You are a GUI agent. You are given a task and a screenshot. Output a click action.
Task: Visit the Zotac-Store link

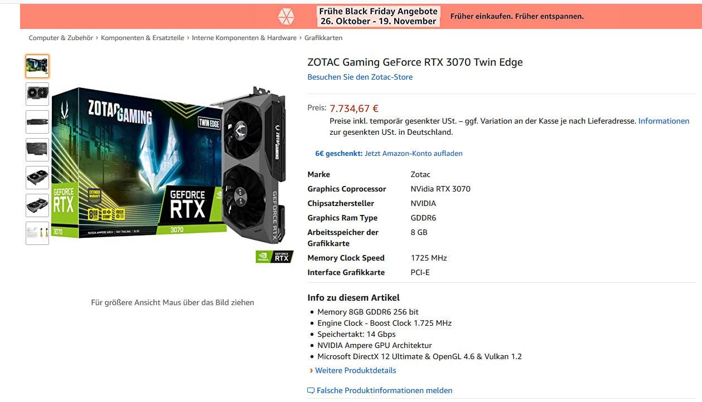360,77
